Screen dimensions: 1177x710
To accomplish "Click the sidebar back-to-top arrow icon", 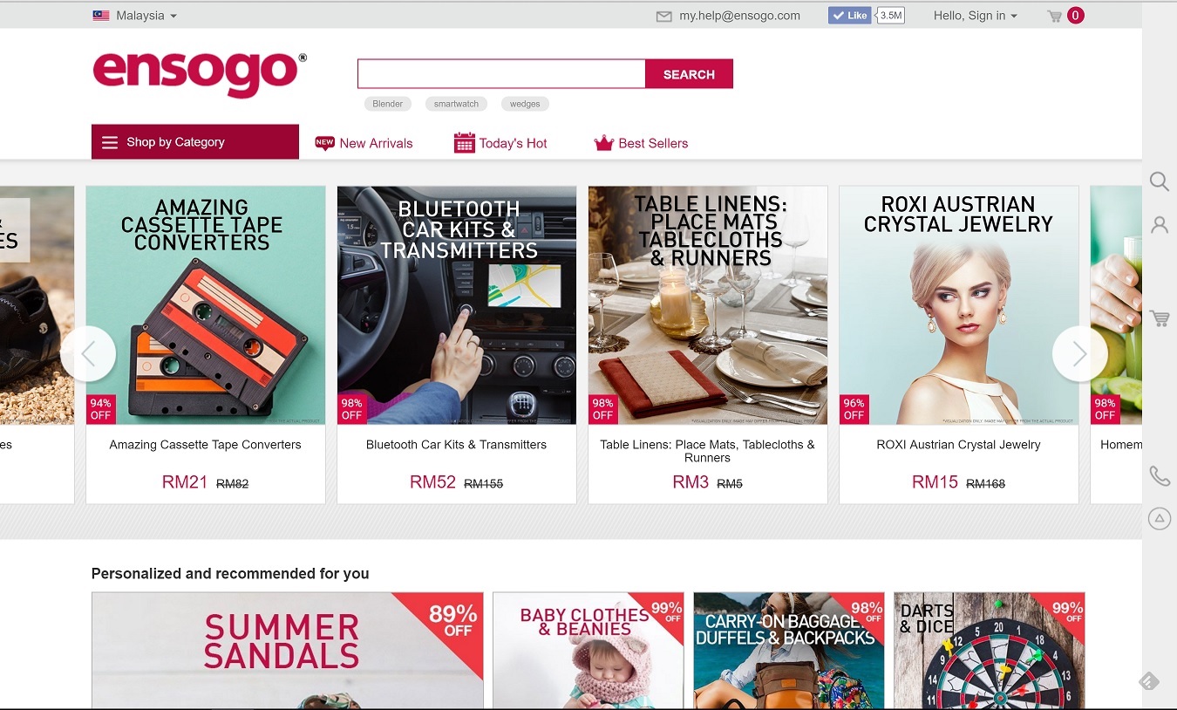I will coord(1159,519).
